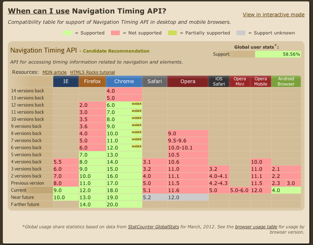The width and height of the screenshot is (313, 245).
Task: Click the Firefox 14.0 farther future cell
Action: (93, 205)
